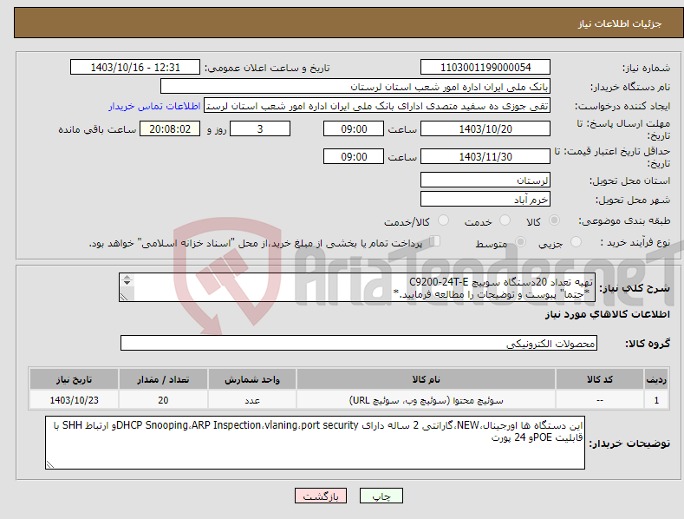The height and width of the screenshot is (519, 684).
Task: Click the تاریخ نیاز column header
Action: pyautogui.click(x=74, y=379)
